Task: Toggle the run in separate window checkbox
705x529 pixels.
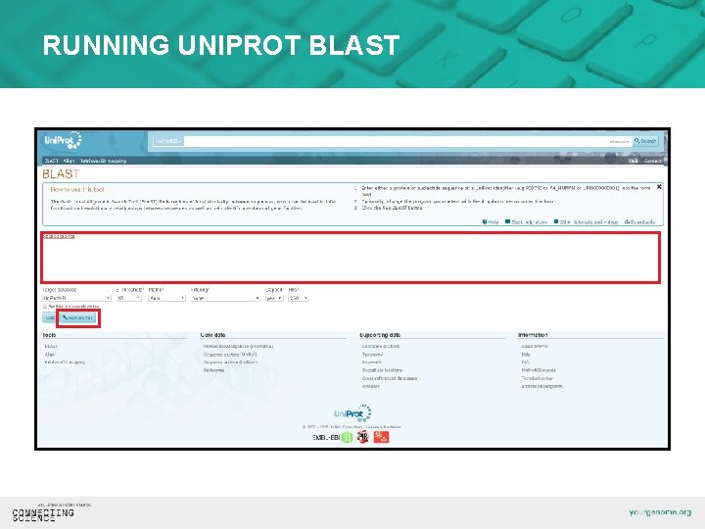Action: click(45, 307)
